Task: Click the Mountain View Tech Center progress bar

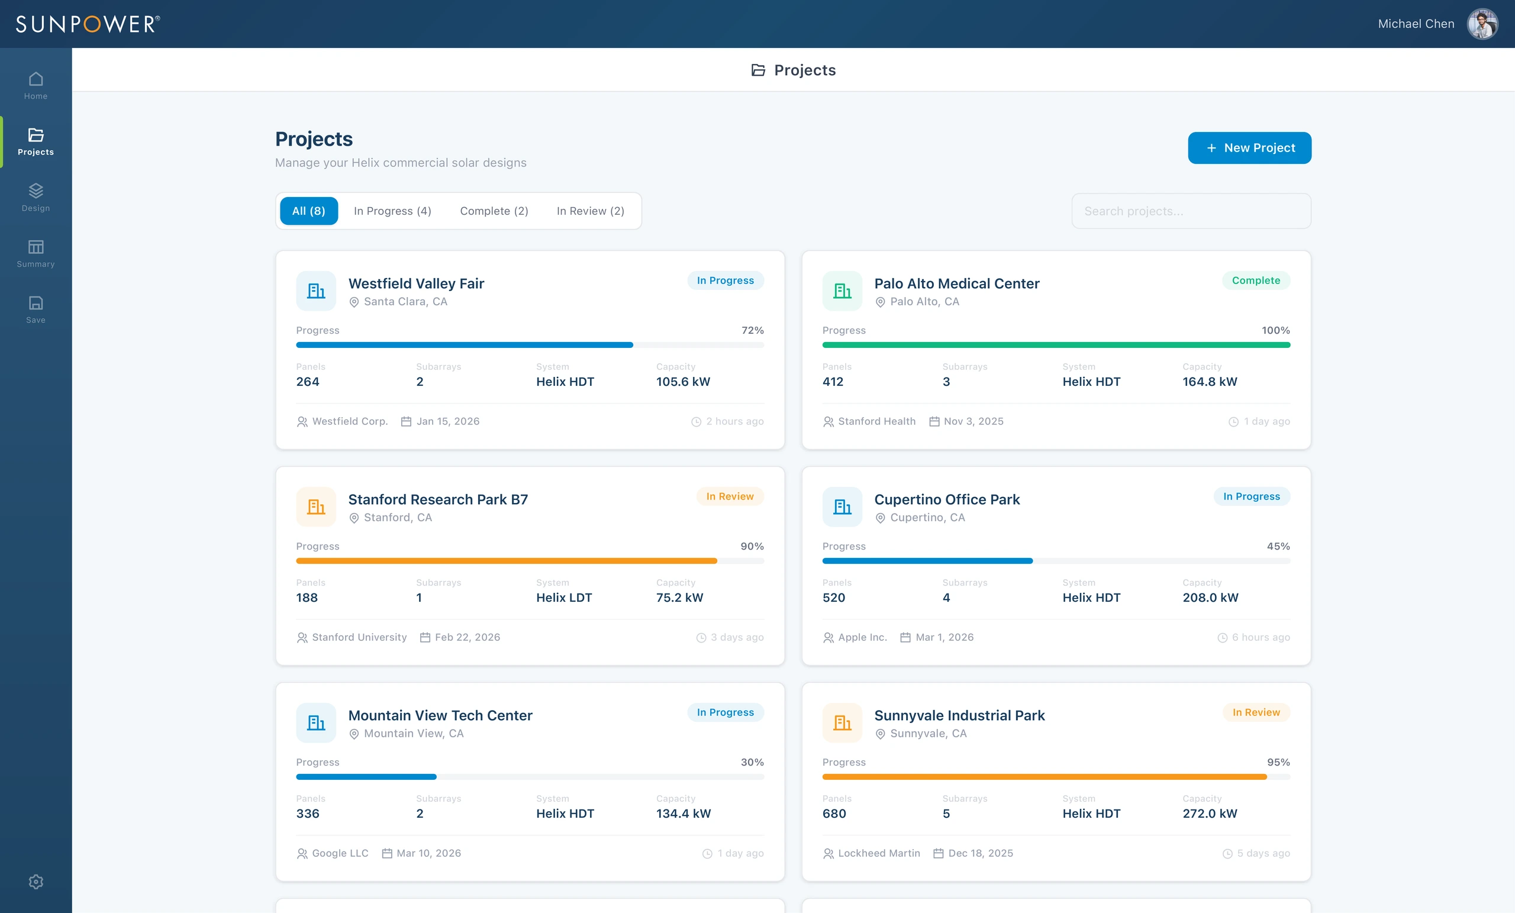Action: pos(530,776)
